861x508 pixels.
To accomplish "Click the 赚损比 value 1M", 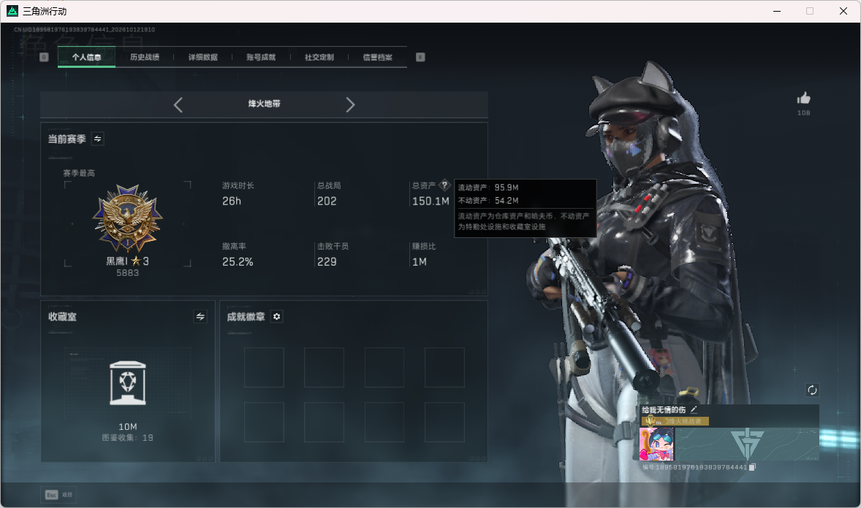I will coord(420,262).
